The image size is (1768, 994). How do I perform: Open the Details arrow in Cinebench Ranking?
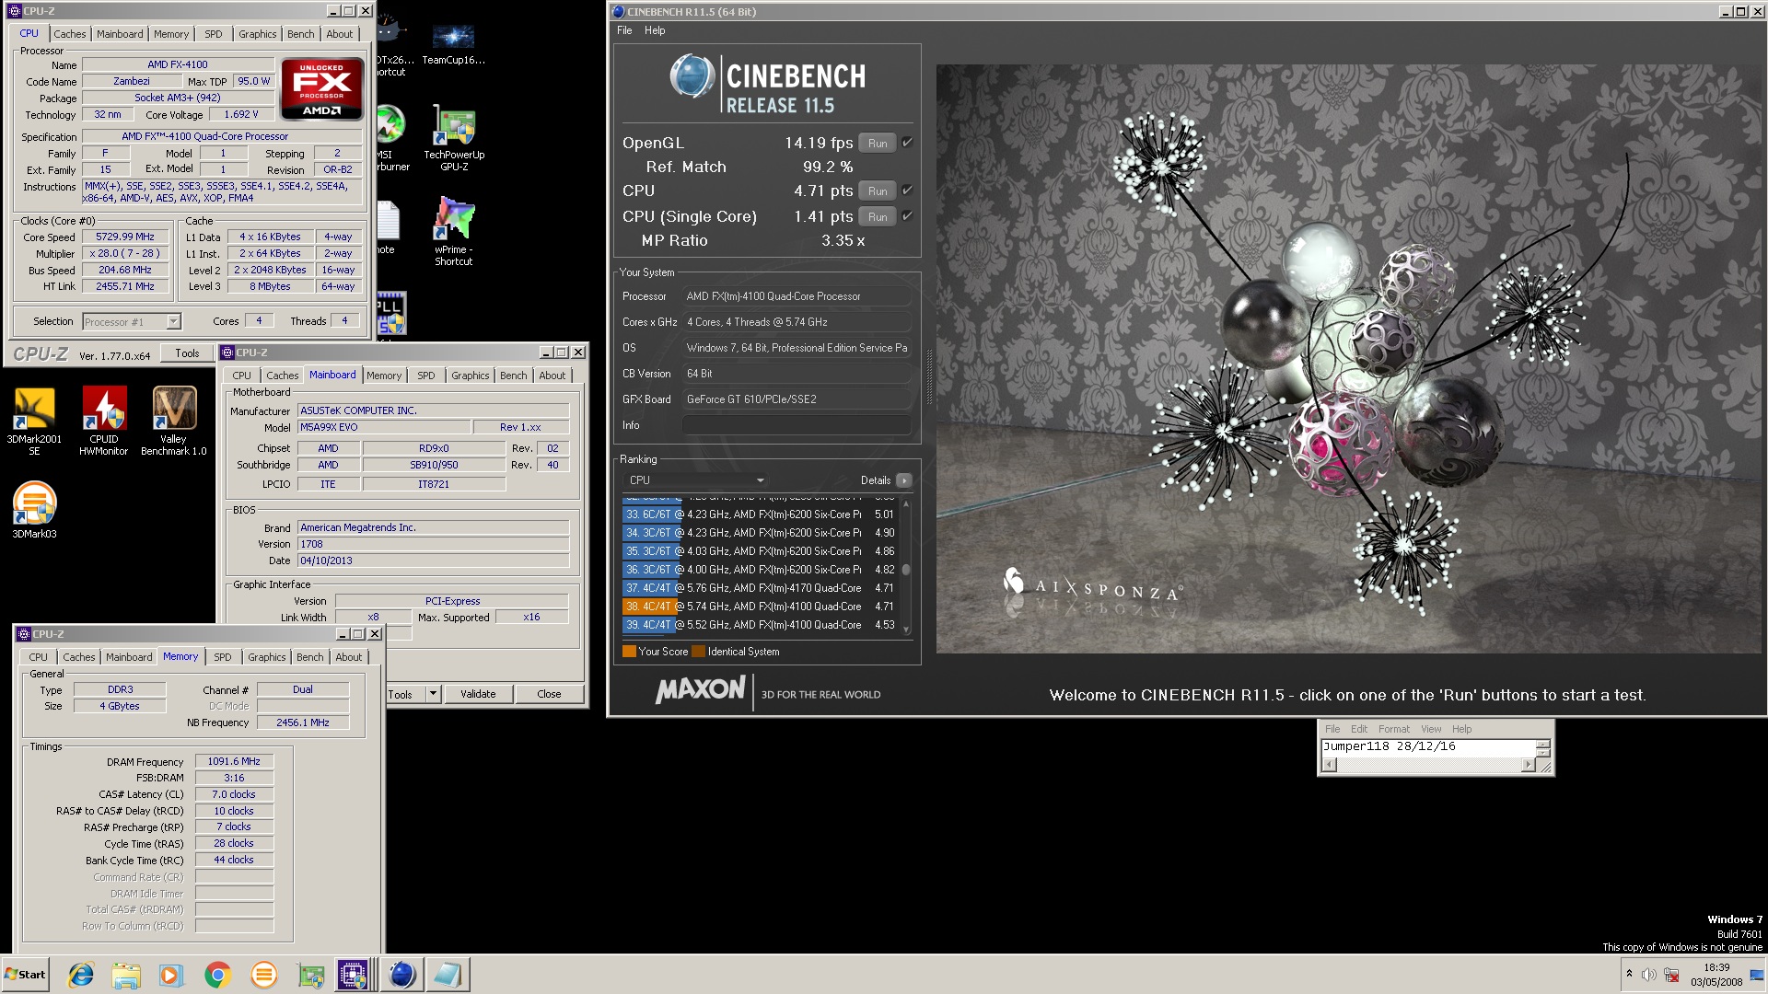click(x=904, y=480)
